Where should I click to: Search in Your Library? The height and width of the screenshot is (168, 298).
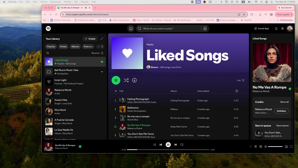(48, 53)
